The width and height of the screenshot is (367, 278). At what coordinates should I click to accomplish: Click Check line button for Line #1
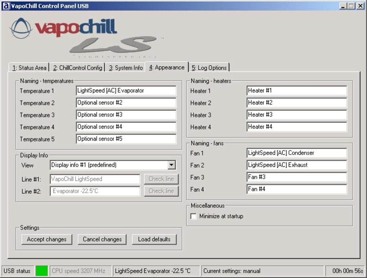(x=161, y=179)
